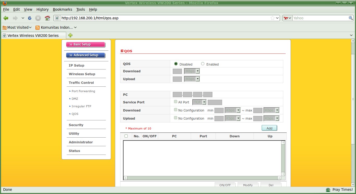
Task: Bookmark this page with the star icon
Action: (272, 18)
